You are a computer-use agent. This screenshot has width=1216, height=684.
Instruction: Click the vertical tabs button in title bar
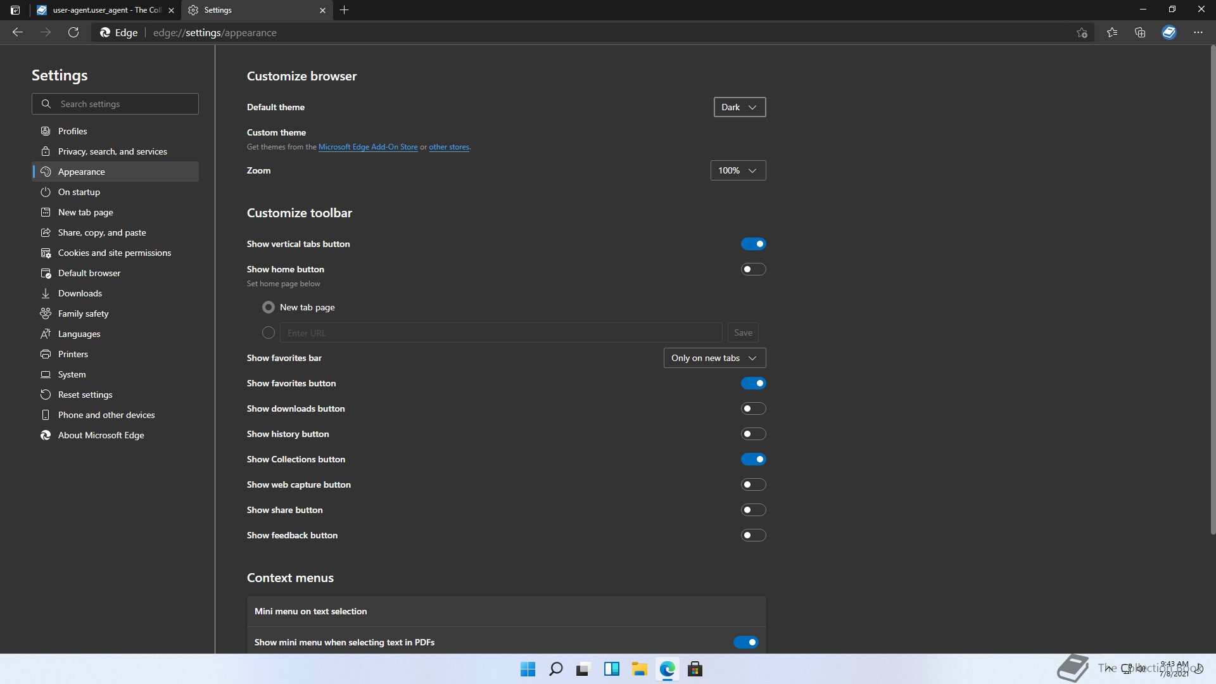coord(15,10)
